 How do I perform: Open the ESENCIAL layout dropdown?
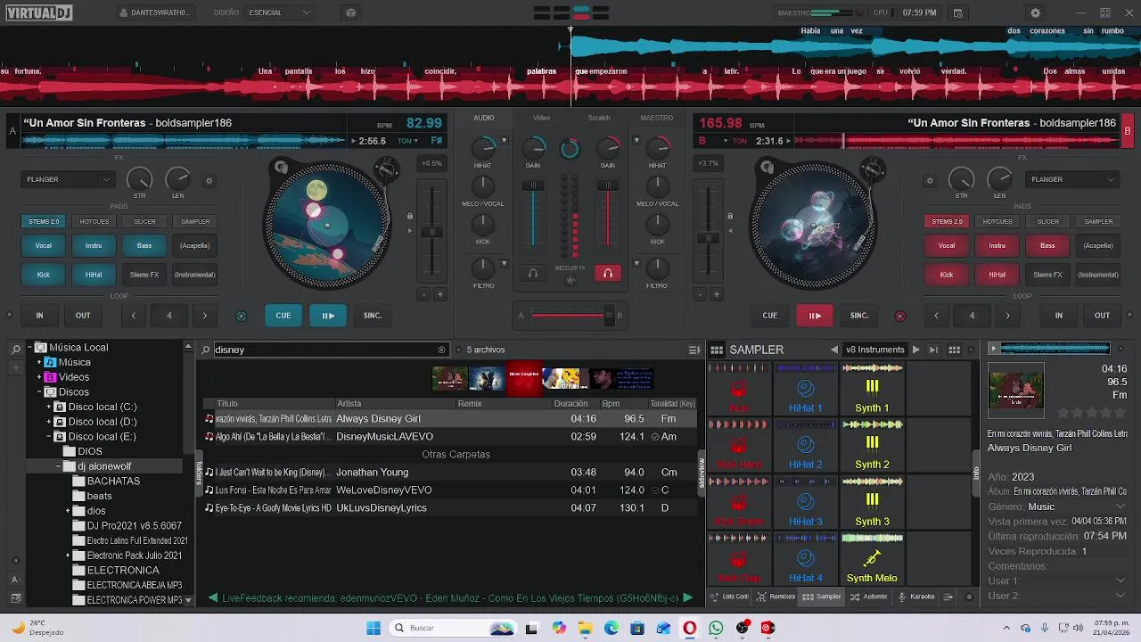(280, 13)
